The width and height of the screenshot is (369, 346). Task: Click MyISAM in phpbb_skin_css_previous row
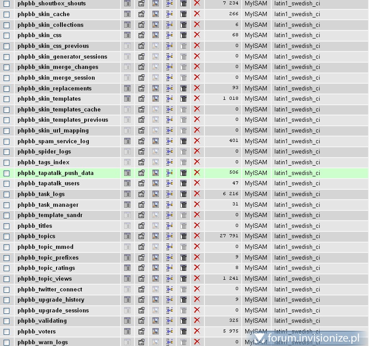tap(256, 46)
